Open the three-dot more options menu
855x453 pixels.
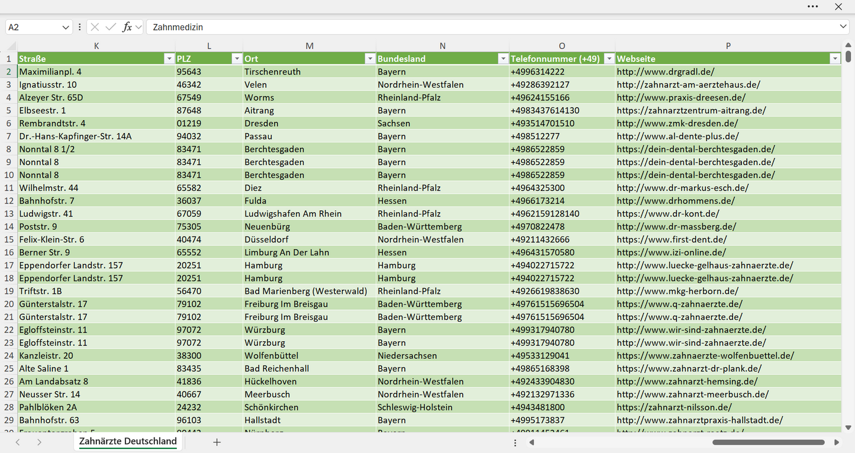pyautogui.click(x=812, y=7)
